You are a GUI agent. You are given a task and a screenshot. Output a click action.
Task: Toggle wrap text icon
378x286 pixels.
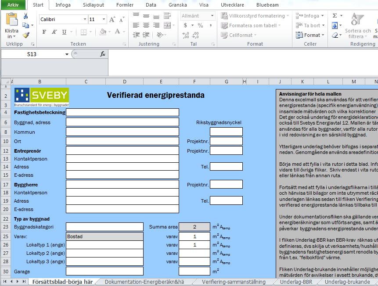coord(167,16)
